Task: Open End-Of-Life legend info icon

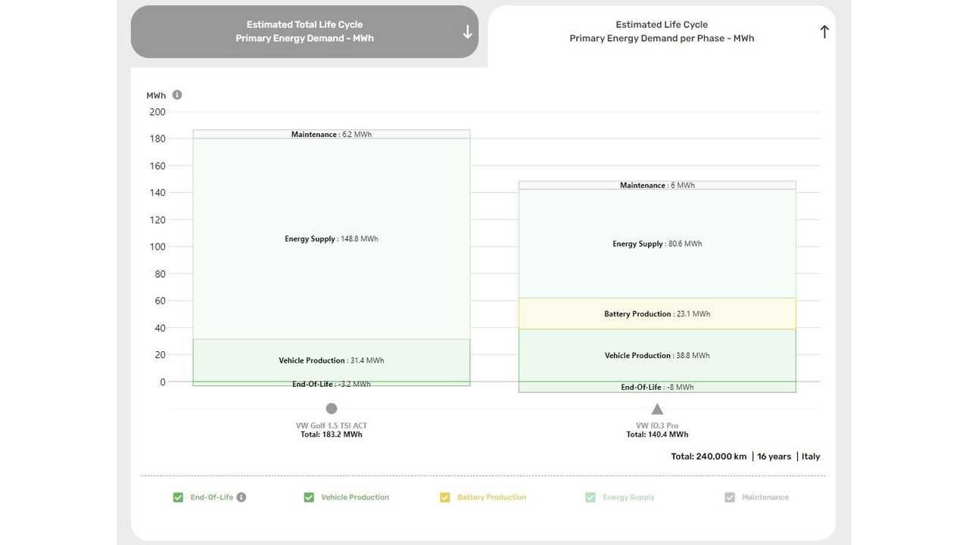Action: (241, 497)
